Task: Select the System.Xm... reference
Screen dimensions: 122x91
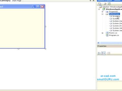Action: tap(117, 31)
